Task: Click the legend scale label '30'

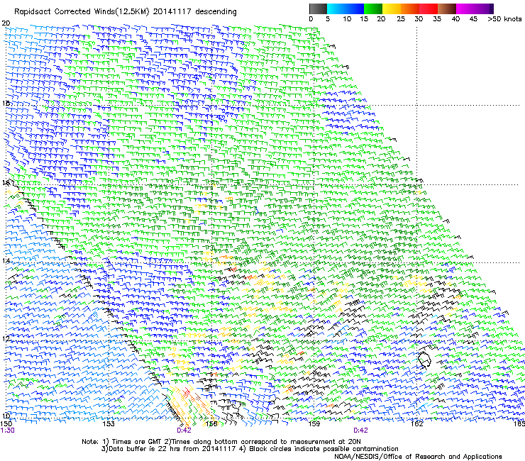Action: [x=419, y=19]
